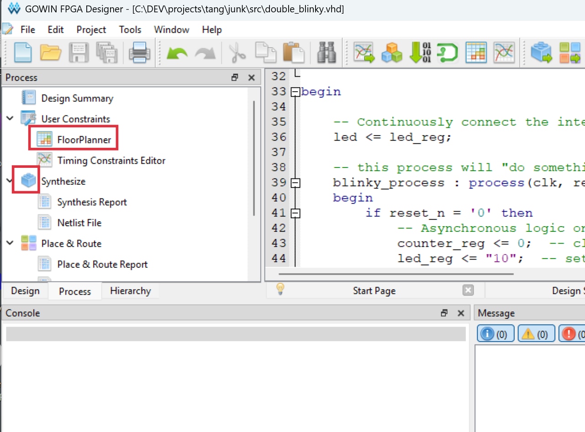585x432 pixels.
Task: Switch to the Design tab
Action: (x=25, y=291)
